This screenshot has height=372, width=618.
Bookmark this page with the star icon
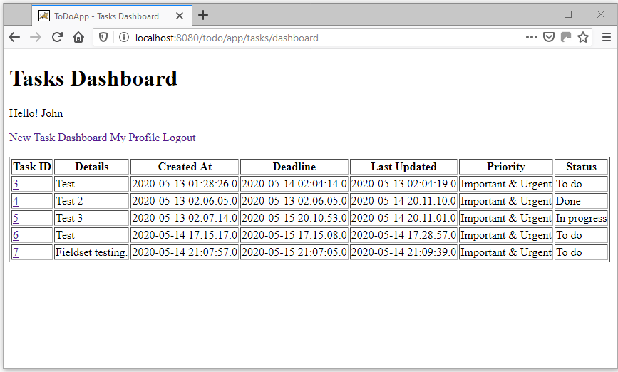pyautogui.click(x=583, y=38)
